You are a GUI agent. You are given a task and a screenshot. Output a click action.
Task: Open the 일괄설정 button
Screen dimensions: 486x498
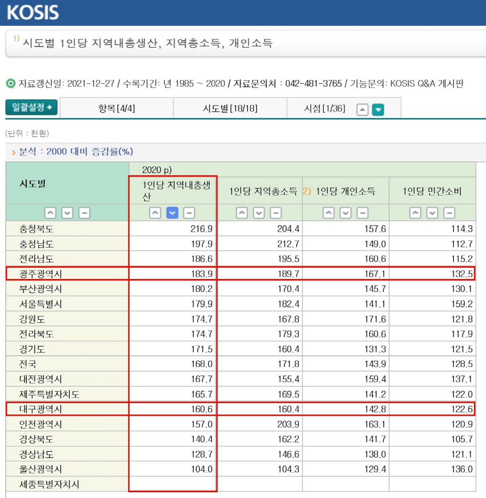[32, 107]
